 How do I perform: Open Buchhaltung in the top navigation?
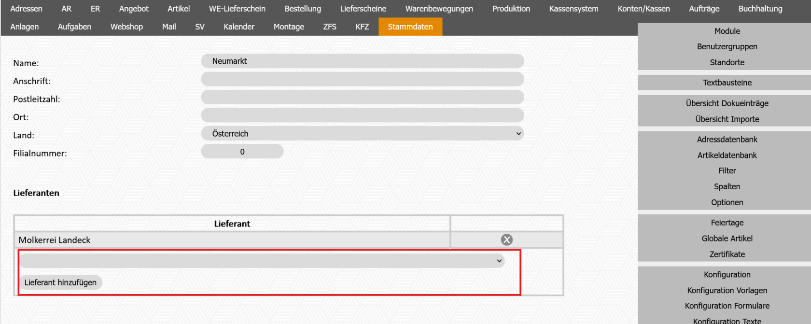tap(760, 9)
